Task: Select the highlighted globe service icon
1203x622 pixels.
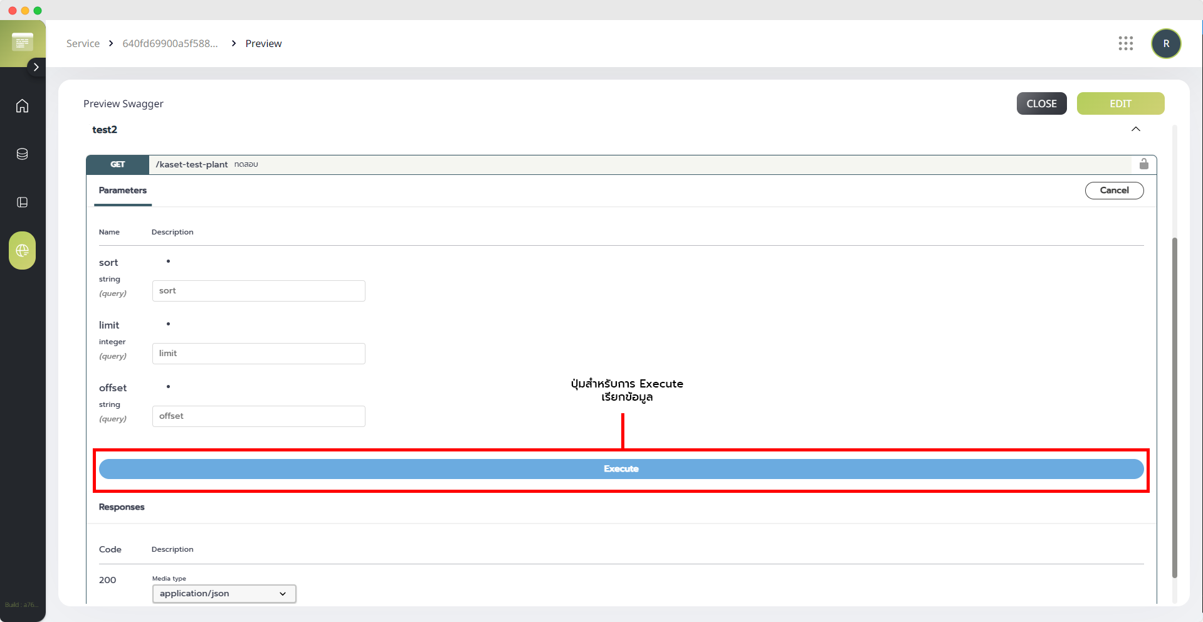Action: pos(23,250)
